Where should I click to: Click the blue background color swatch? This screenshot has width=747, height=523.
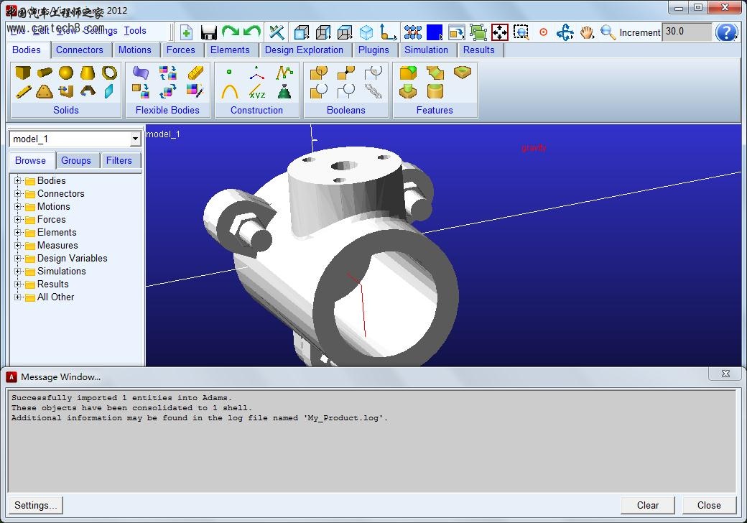(434, 32)
